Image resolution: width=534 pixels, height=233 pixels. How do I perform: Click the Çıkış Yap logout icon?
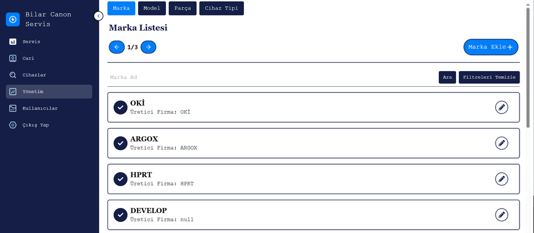[x=13, y=125]
